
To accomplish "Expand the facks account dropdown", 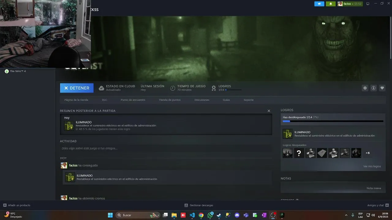I will (x=349, y=4).
